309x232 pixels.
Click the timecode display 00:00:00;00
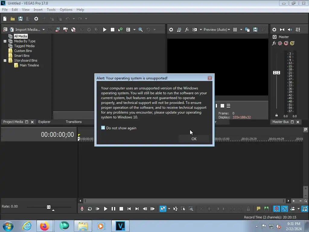pos(57,134)
